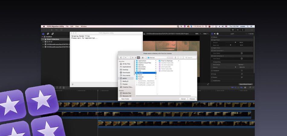The image size is (287, 136).
Task: Open Color Board for Color Correction 2
Action: 242,59
